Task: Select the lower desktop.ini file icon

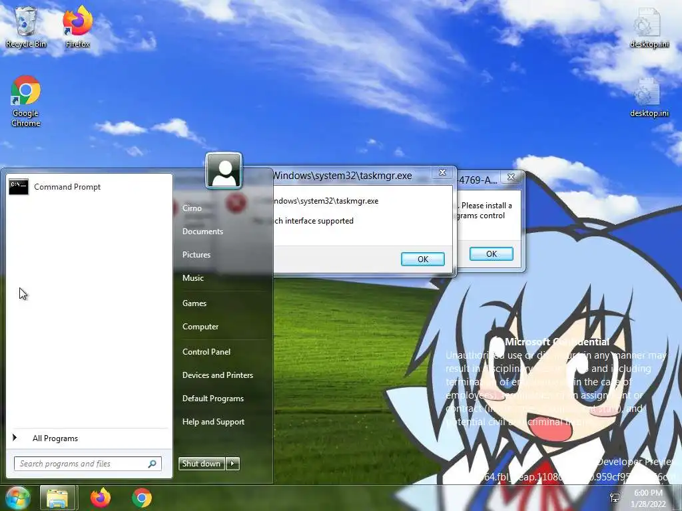Action: [649, 97]
